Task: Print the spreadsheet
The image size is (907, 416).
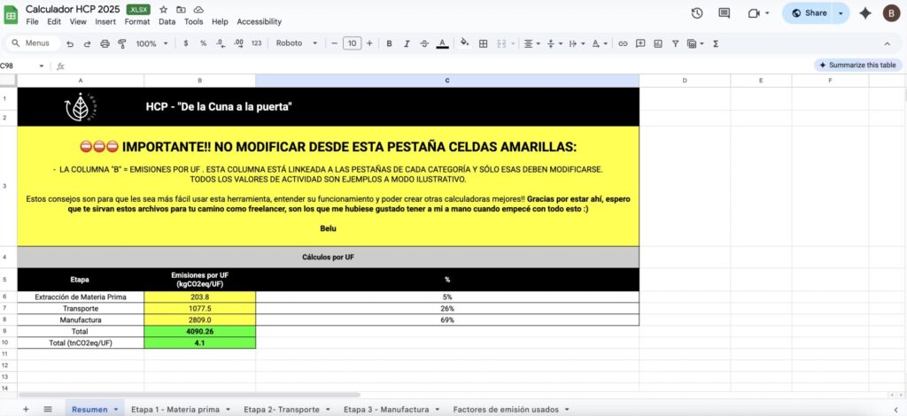Action: (x=105, y=43)
